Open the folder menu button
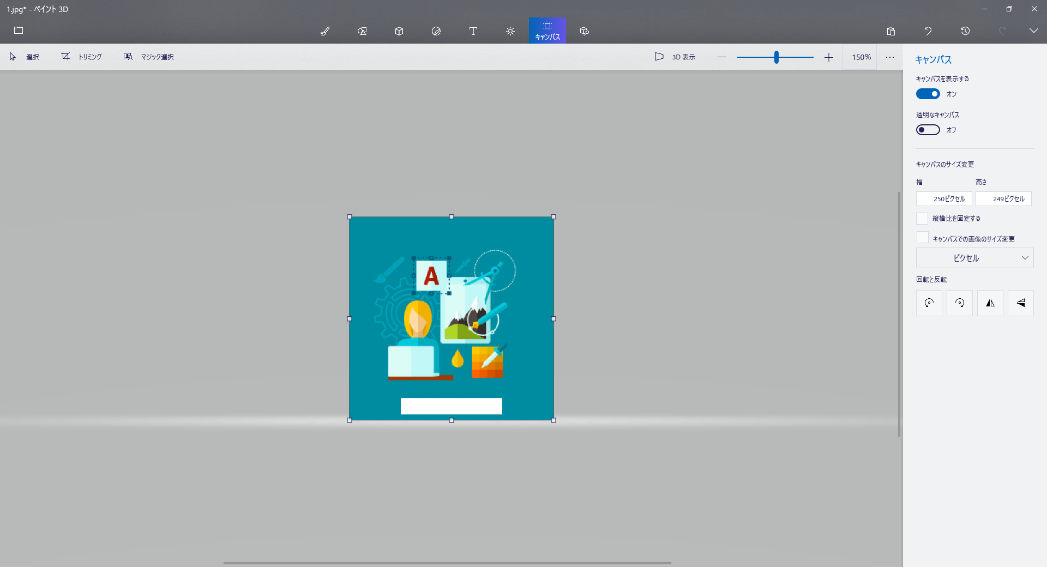Viewport: 1047px width, 567px height. click(x=19, y=31)
